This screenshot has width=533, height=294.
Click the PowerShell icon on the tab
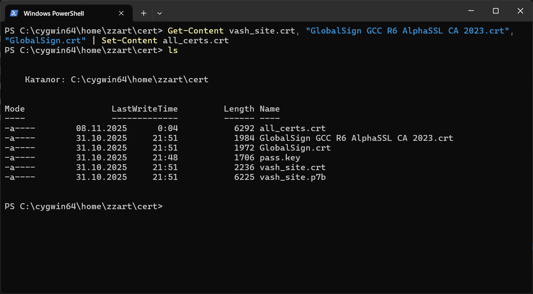(14, 13)
